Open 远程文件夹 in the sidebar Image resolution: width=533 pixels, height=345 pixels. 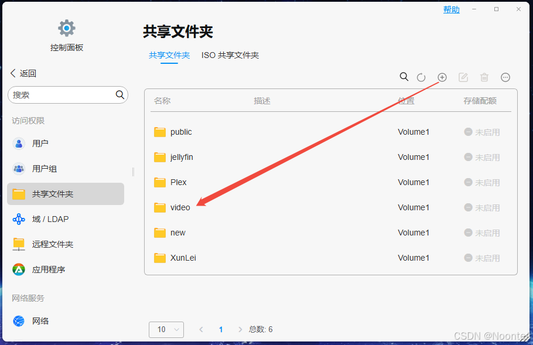65,244
